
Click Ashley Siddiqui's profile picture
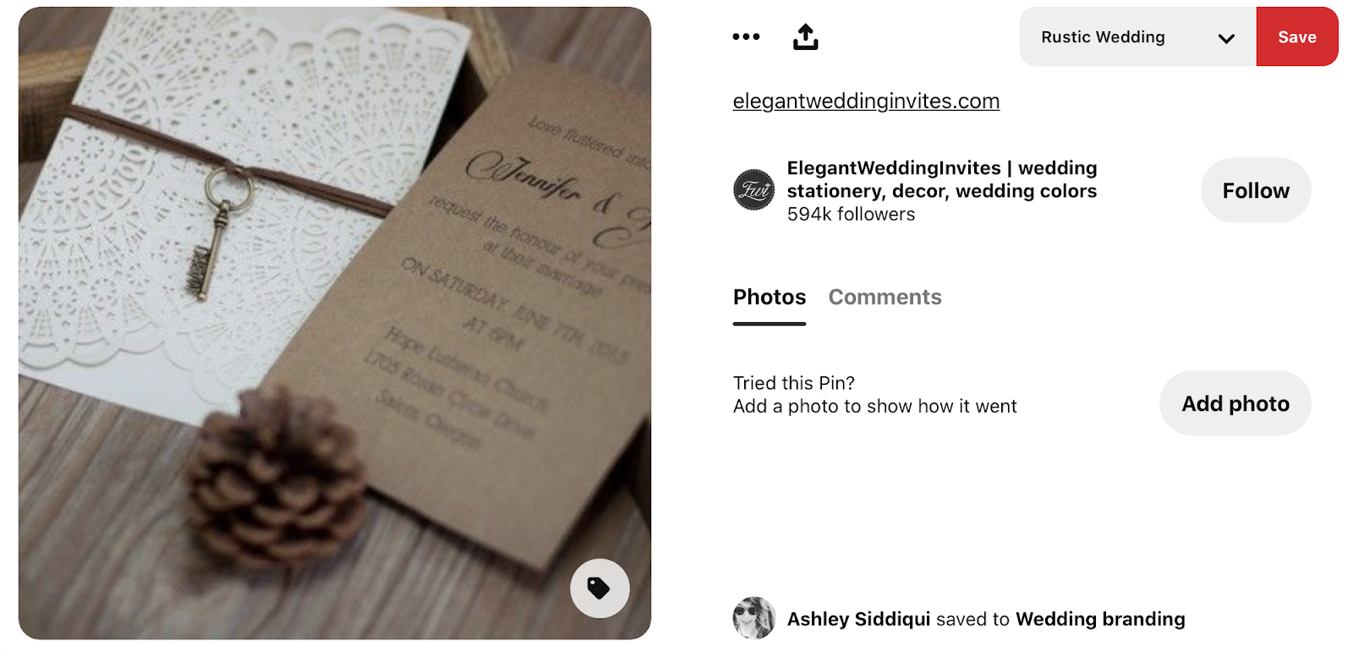(x=753, y=618)
